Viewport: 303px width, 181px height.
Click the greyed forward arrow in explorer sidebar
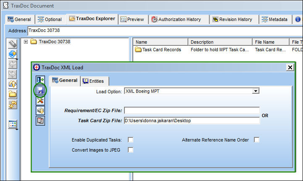pyautogui.click(x=13, y=74)
